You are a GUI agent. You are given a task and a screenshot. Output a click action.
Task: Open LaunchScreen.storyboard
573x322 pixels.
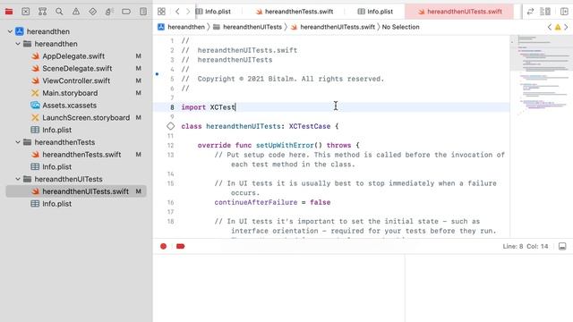tap(86, 118)
